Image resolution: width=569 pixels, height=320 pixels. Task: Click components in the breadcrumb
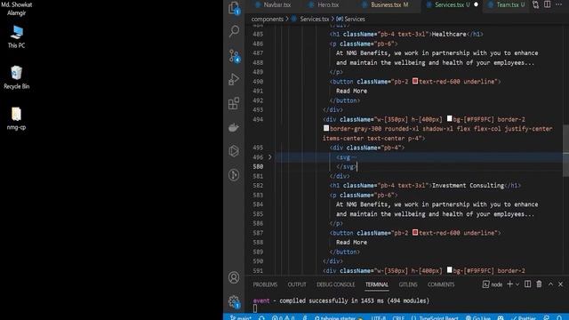(x=267, y=19)
